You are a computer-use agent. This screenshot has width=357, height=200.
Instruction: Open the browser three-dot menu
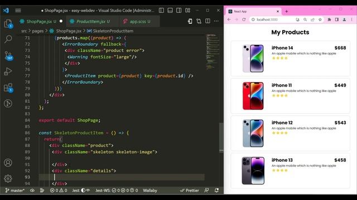[x=352, y=20]
